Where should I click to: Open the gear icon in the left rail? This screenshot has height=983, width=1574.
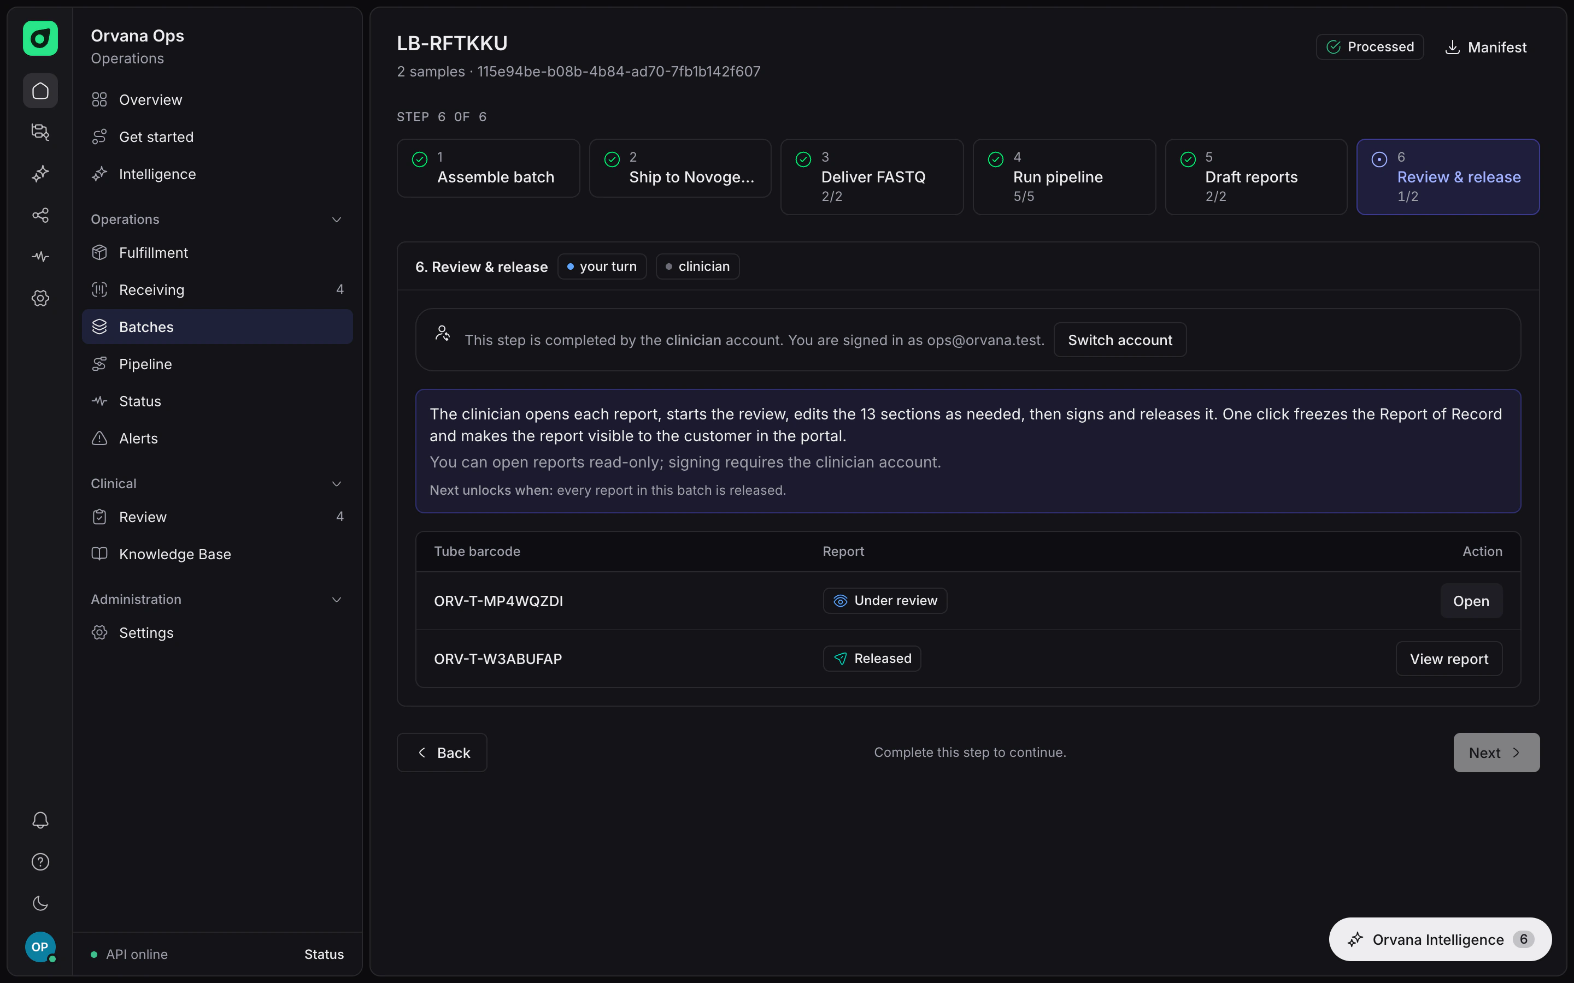(40, 298)
